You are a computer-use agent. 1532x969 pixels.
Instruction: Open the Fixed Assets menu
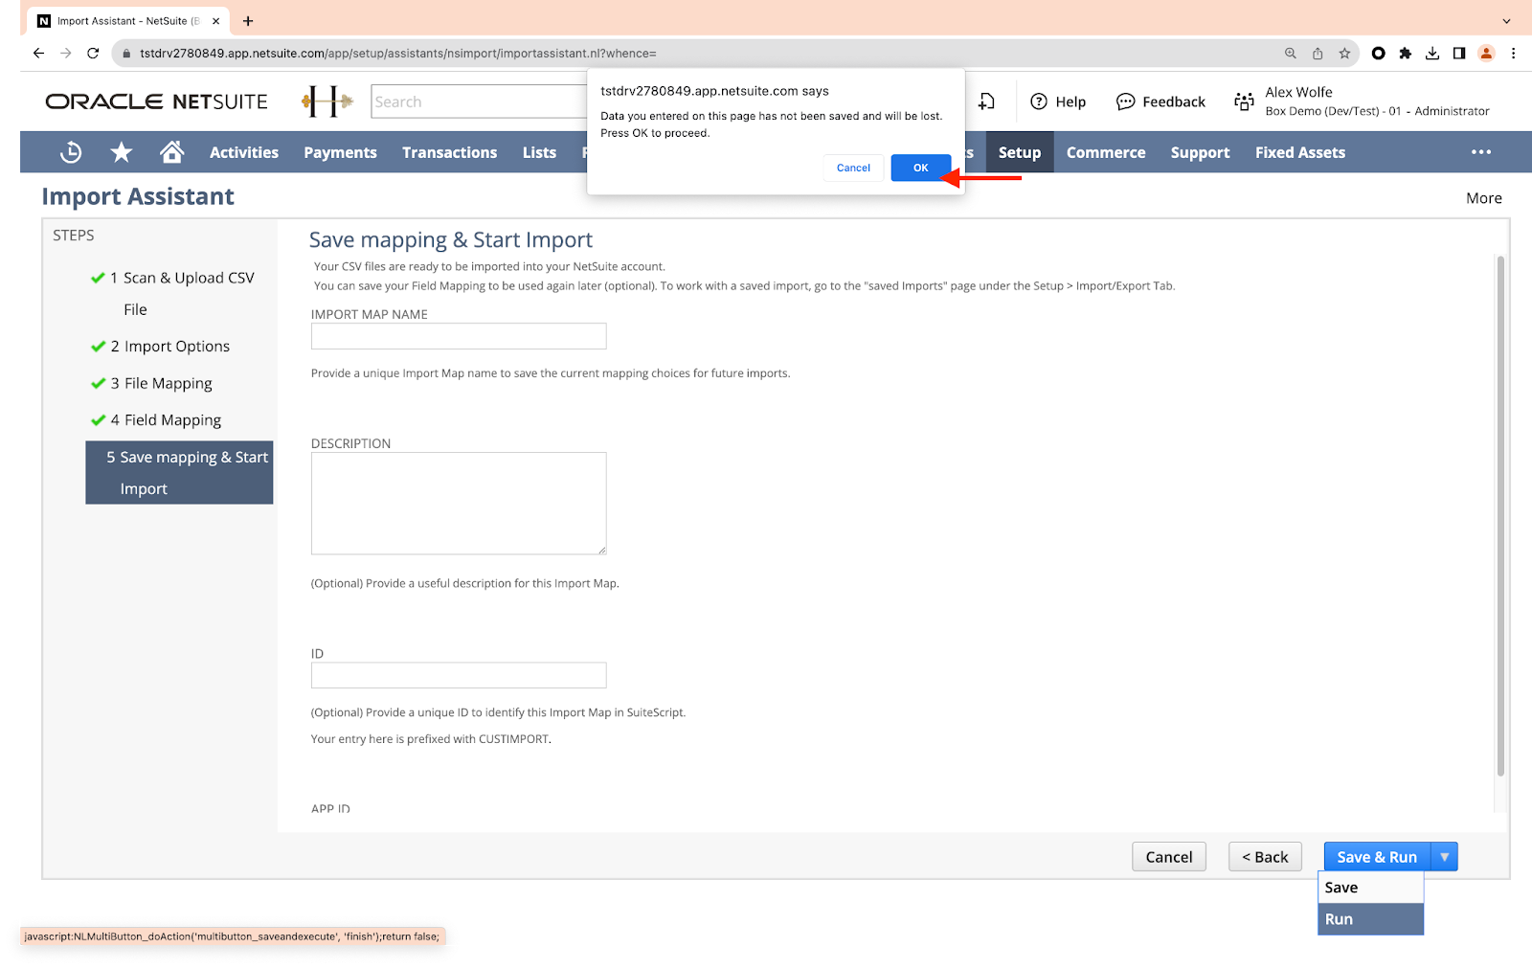(1299, 152)
